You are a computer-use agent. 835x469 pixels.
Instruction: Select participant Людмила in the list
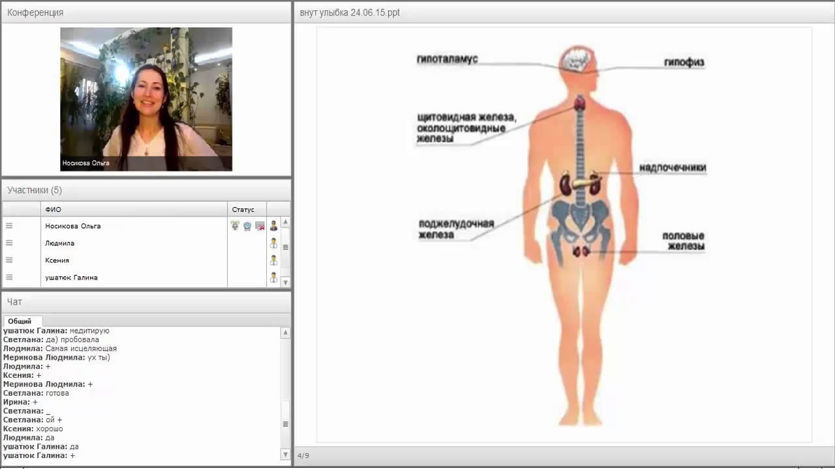pos(60,243)
